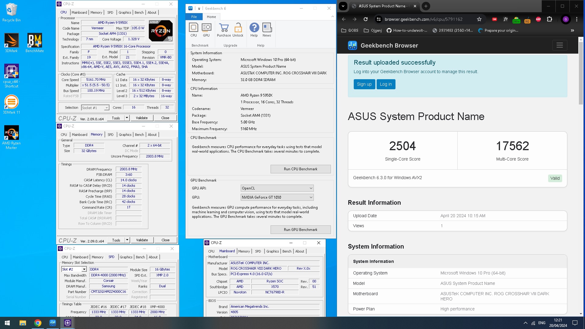Open the AMD Ryzen Master desktop icon
The width and height of the screenshot is (585, 329).
click(11, 137)
